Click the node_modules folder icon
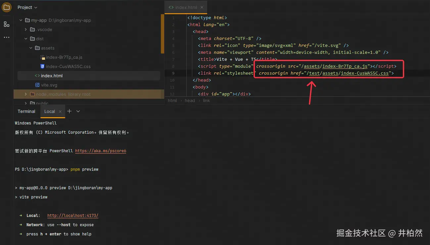430x245 pixels. (32, 94)
